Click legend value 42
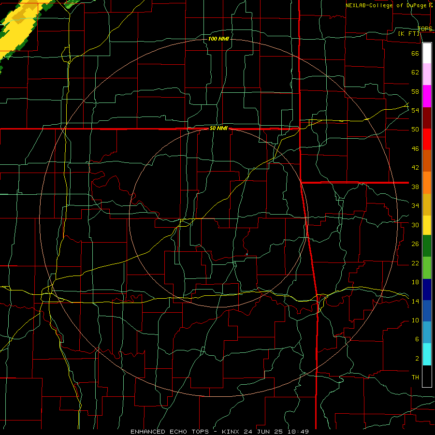Image resolution: width=435 pixels, height=435 pixels. [415, 168]
